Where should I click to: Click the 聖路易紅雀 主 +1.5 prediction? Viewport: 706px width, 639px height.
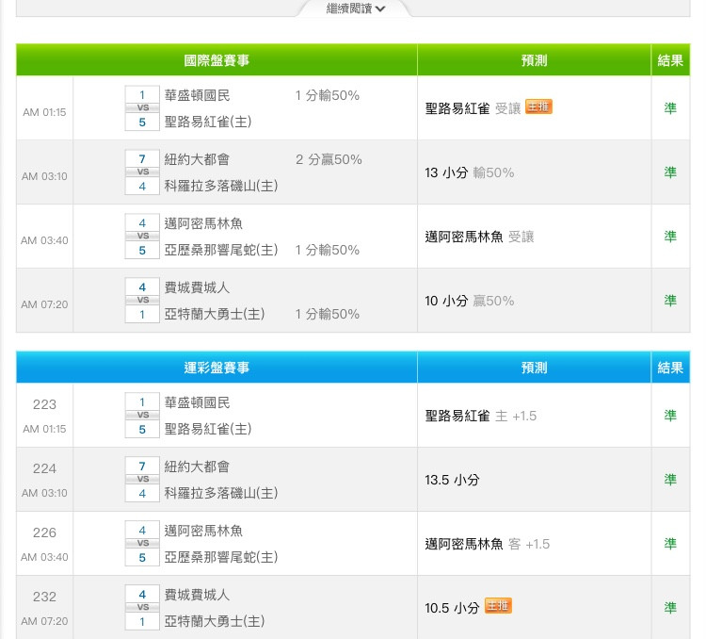tap(481, 416)
